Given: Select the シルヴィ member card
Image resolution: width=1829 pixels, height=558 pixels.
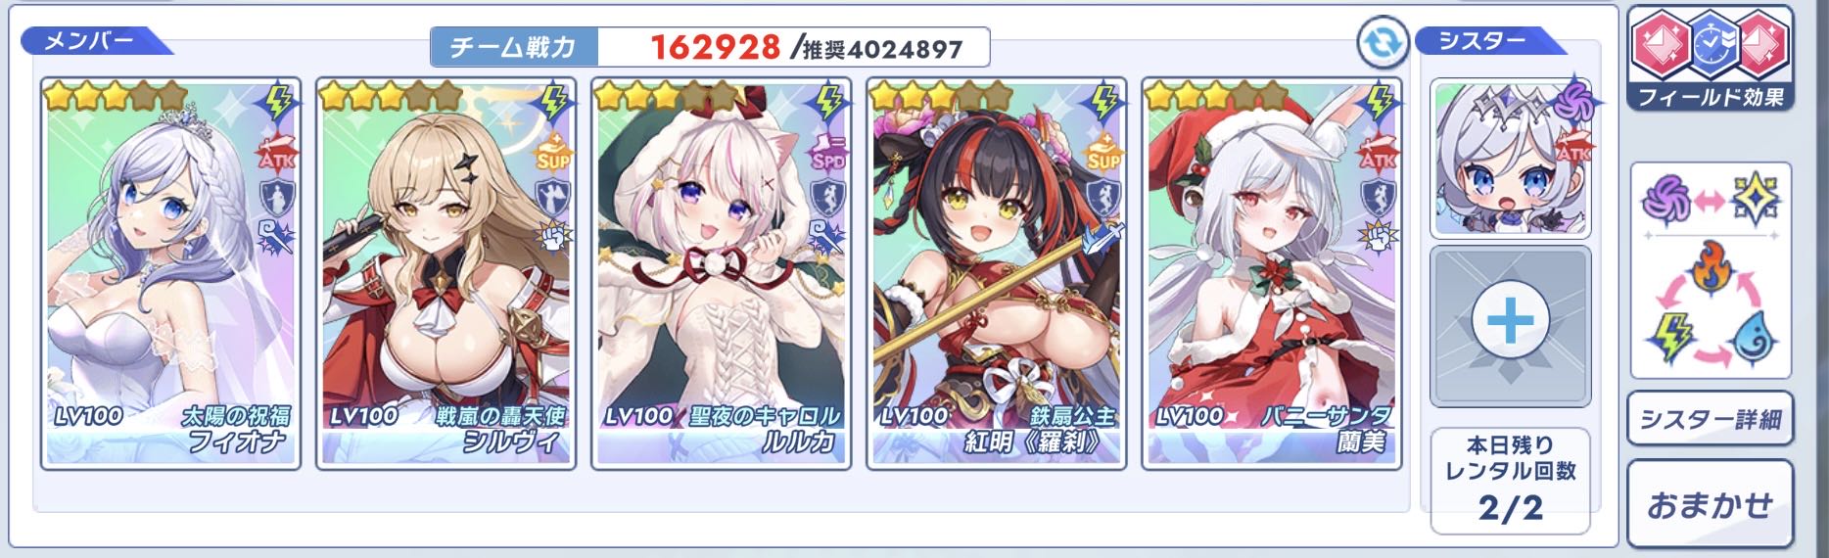Looking at the screenshot, I should tap(446, 274).
